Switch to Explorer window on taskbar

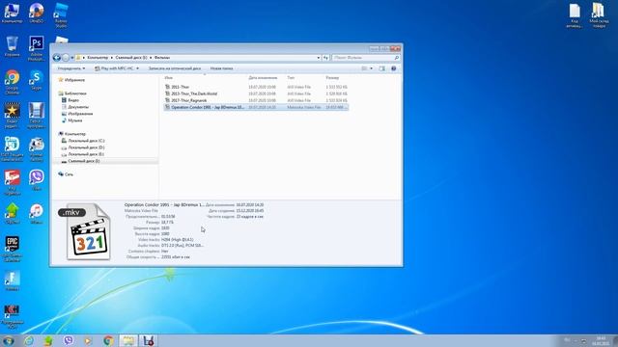(x=128, y=340)
